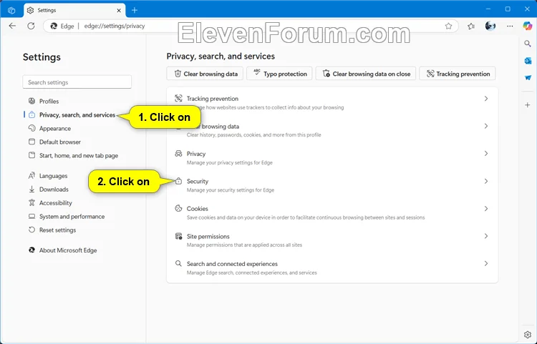Click the Site permissions row icon

pyautogui.click(x=178, y=236)
